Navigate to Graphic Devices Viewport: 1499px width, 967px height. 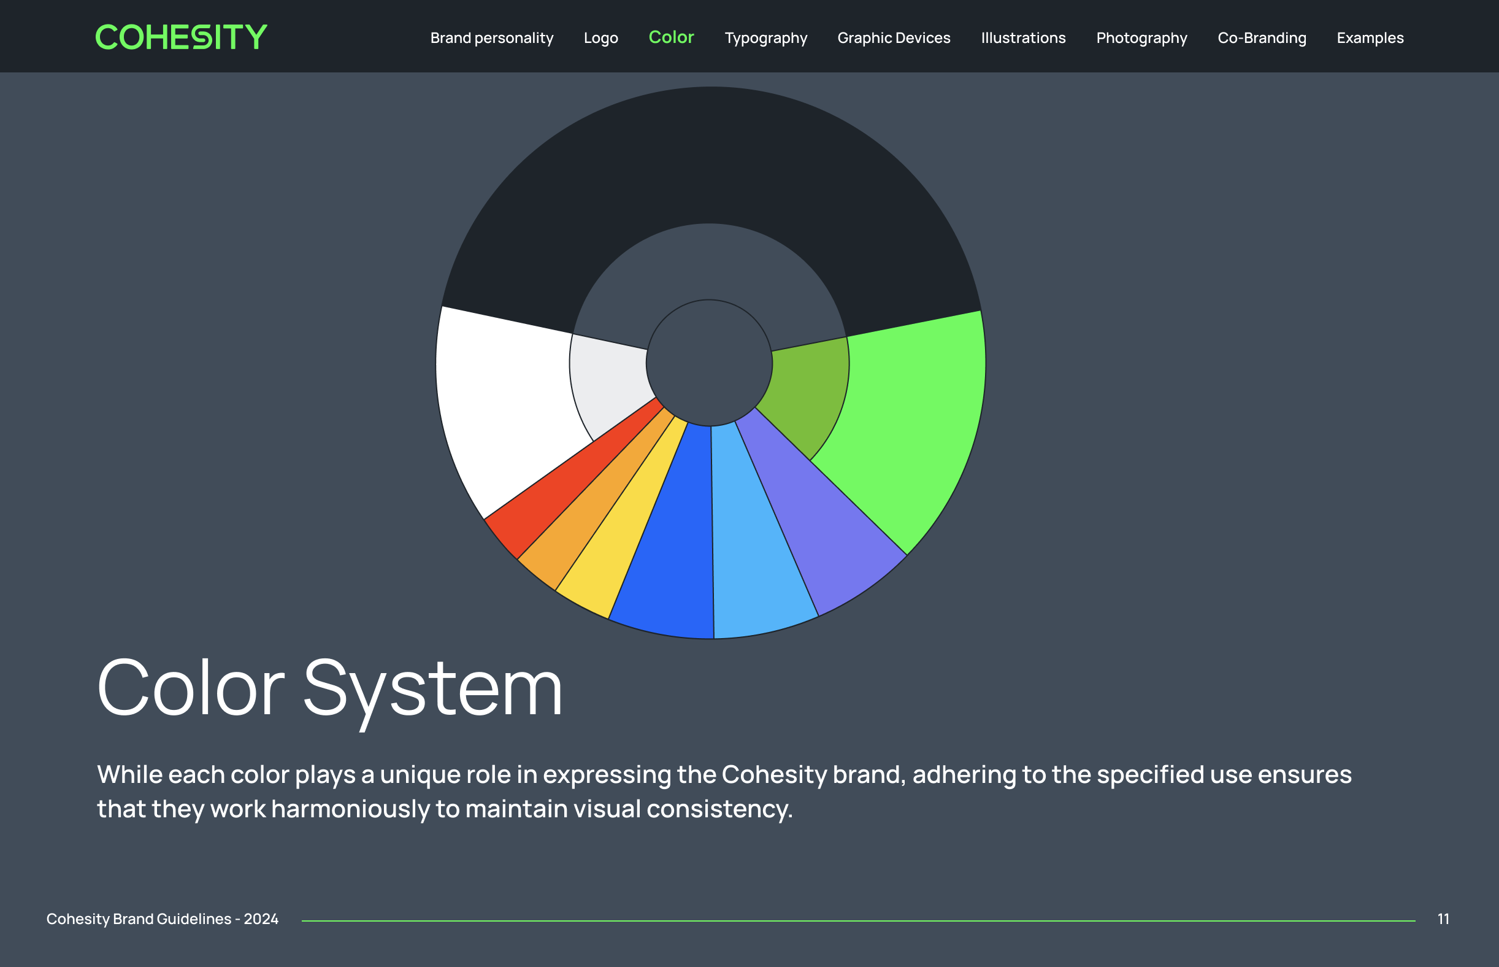pyautogui.click(x=893, y=38)
